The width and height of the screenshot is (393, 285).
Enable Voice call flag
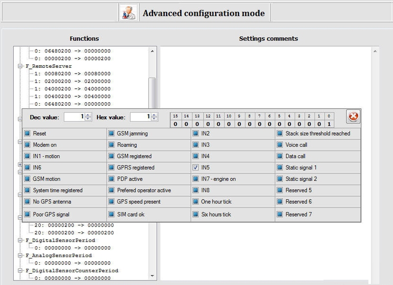(x=280, y=145)
